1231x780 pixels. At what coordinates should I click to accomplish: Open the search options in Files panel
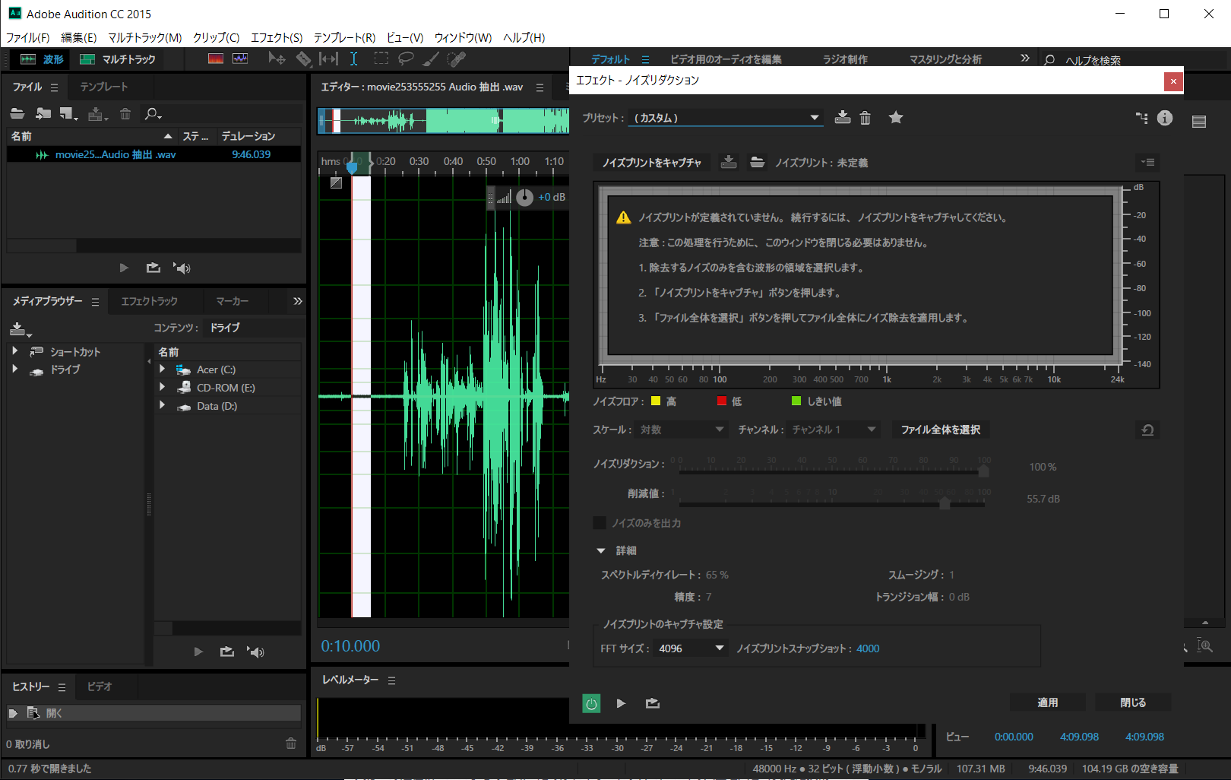153,114
